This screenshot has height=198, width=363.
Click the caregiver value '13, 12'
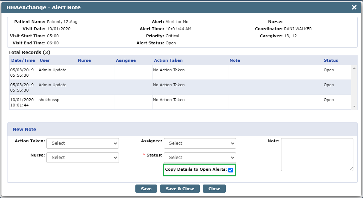point(290,36)
